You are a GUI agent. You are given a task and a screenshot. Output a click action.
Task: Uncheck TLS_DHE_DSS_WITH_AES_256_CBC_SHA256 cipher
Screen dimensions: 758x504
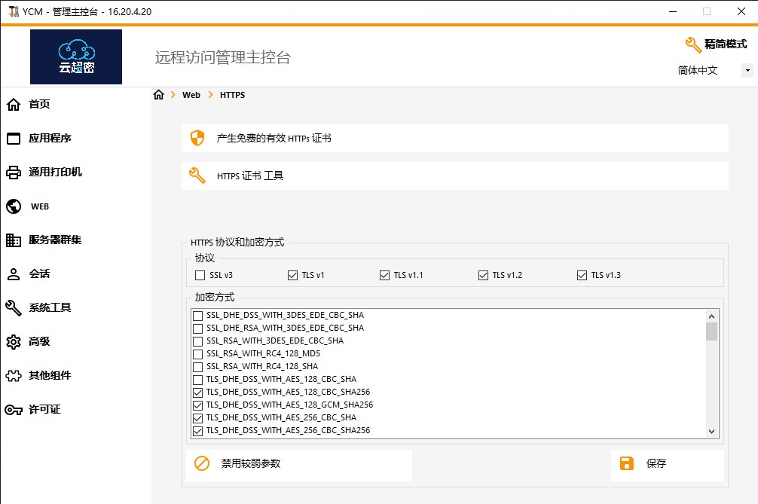click(197, 431)
